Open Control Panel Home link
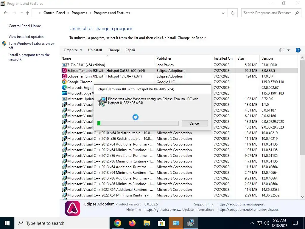 point(25,26)
